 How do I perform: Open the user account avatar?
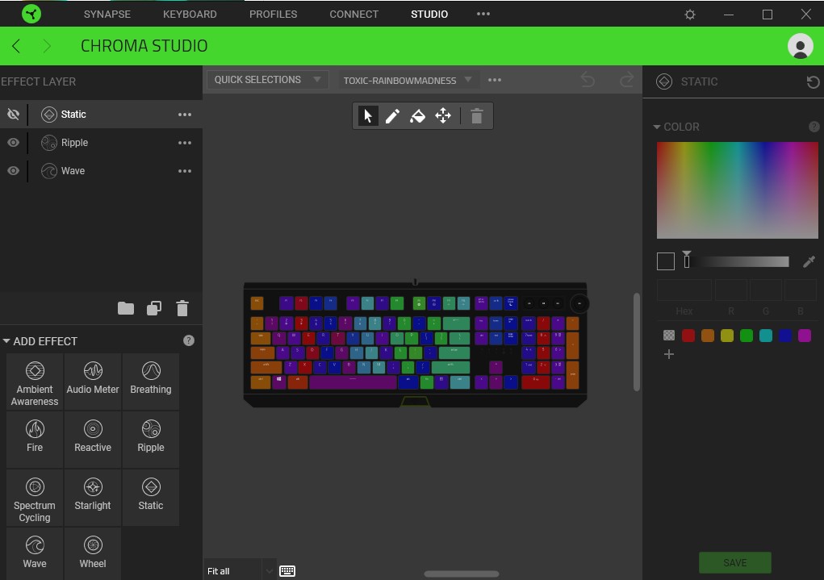coord(801,46)
